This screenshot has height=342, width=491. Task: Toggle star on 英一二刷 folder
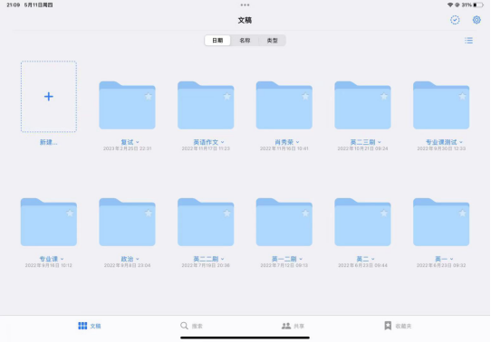click(305, 214)
